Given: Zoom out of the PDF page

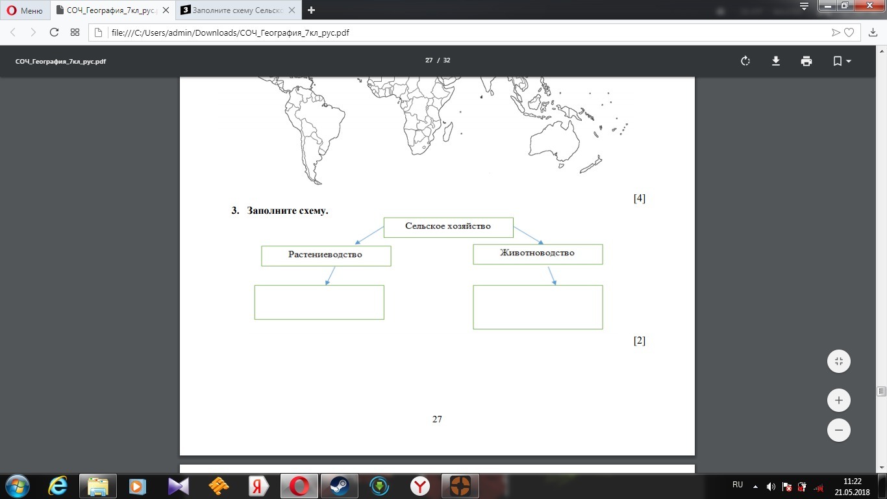Looking at the screenshot, I should point(838,430).
